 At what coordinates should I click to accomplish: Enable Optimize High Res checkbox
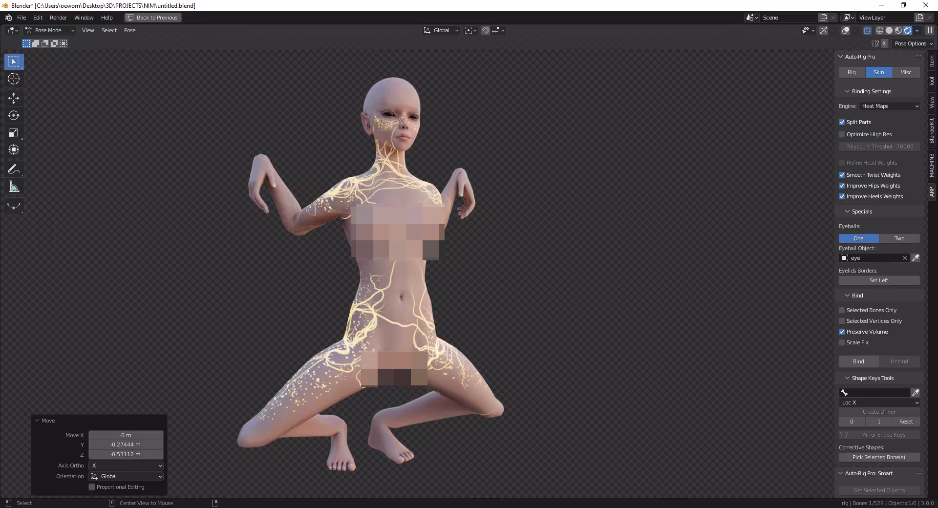point(842,134)
